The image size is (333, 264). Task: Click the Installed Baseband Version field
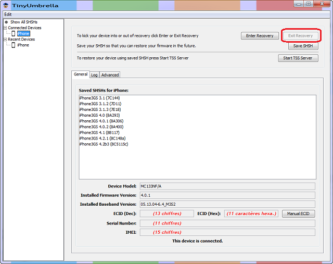pyautogui.click(x=227, y=204)
